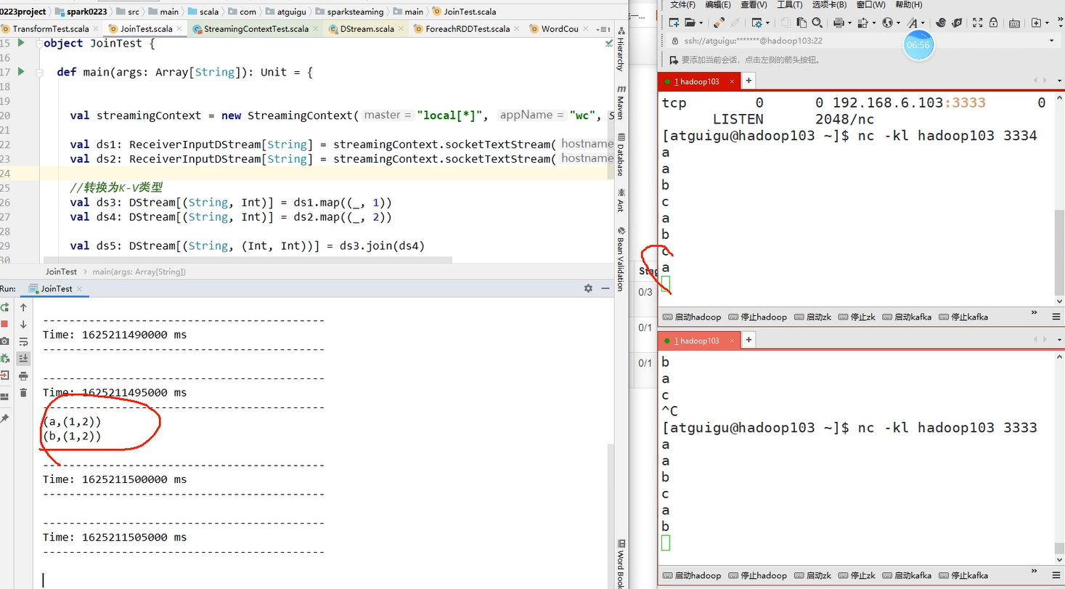Toggle the lock screen icon in Xshell toolbar
Image resolution: width=1065 pixels, height=589 pixels.
click(x=993, y=23)
